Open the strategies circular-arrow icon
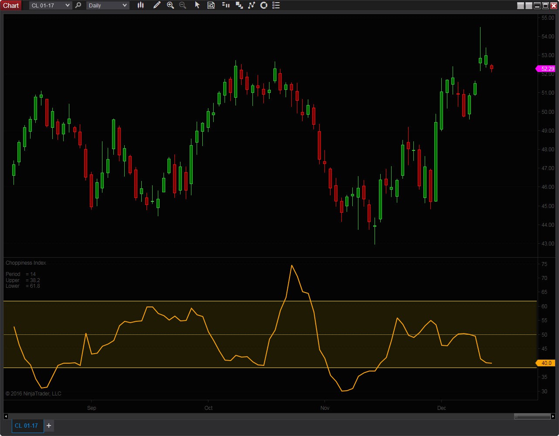Viewport: 559px width, 436px height. pos(263,5)
